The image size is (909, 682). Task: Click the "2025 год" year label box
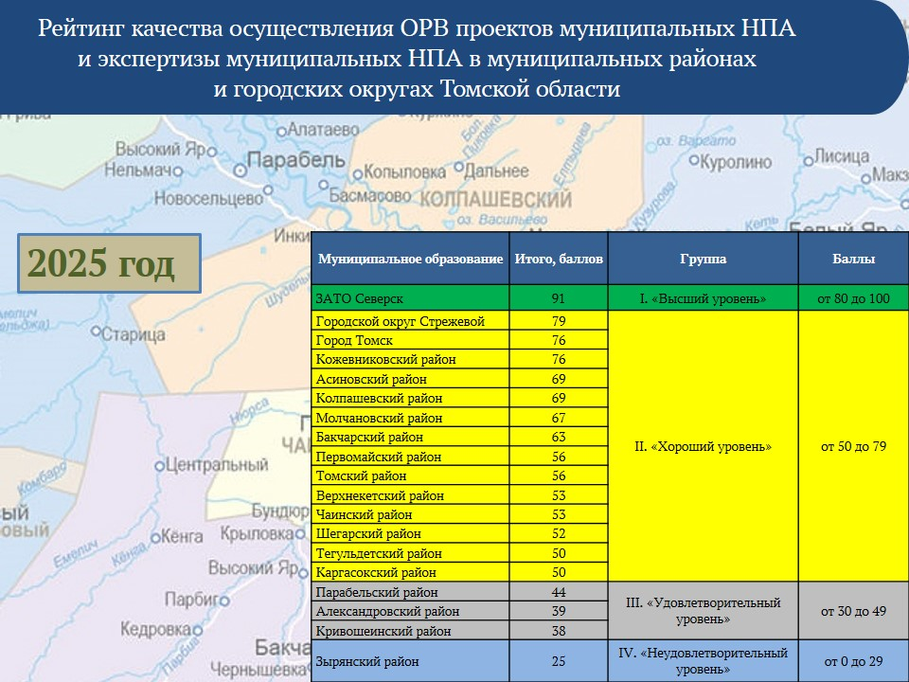110,262
